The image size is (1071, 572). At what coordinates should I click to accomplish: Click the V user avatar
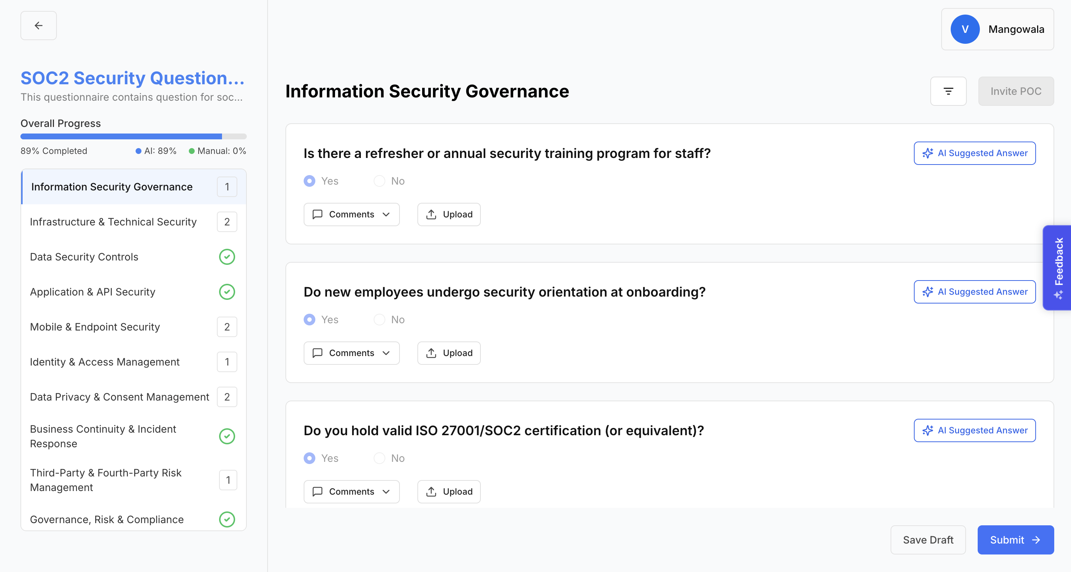click(965, 29)
